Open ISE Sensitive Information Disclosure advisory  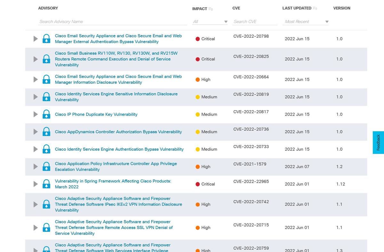[x=116, y=97]
